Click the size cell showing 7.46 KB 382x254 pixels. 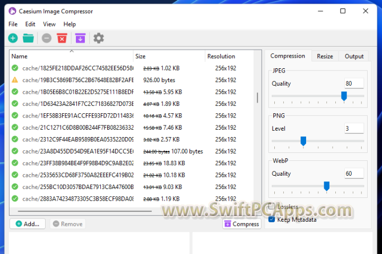[162, 128]
